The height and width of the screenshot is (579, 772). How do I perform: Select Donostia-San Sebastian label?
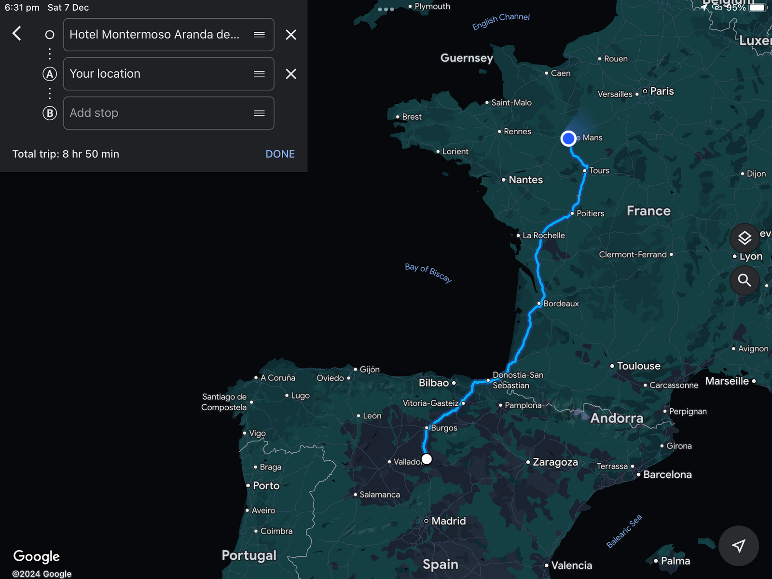tap(518, 380)
